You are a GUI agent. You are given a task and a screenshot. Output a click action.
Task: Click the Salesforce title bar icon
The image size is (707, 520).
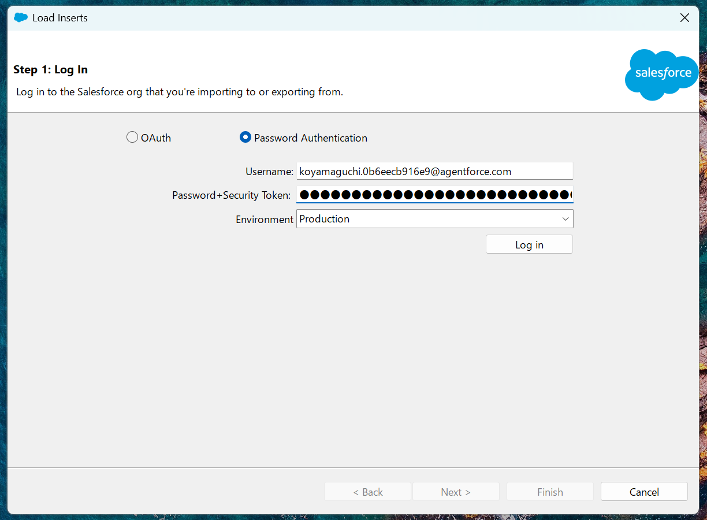pyautogui.click(x=21, y=17)
